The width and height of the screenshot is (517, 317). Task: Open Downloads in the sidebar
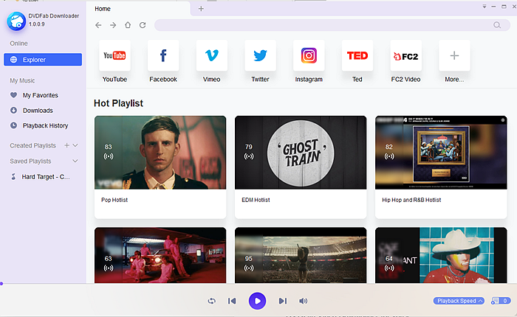point(37,111)
